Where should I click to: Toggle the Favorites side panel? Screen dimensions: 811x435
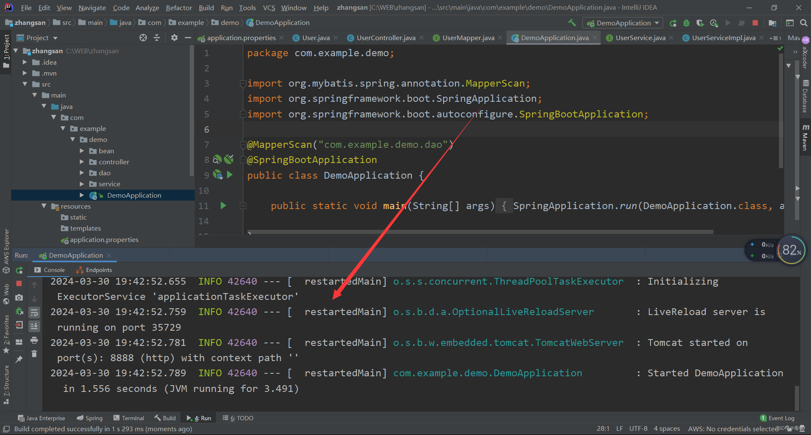click(6, 334)
